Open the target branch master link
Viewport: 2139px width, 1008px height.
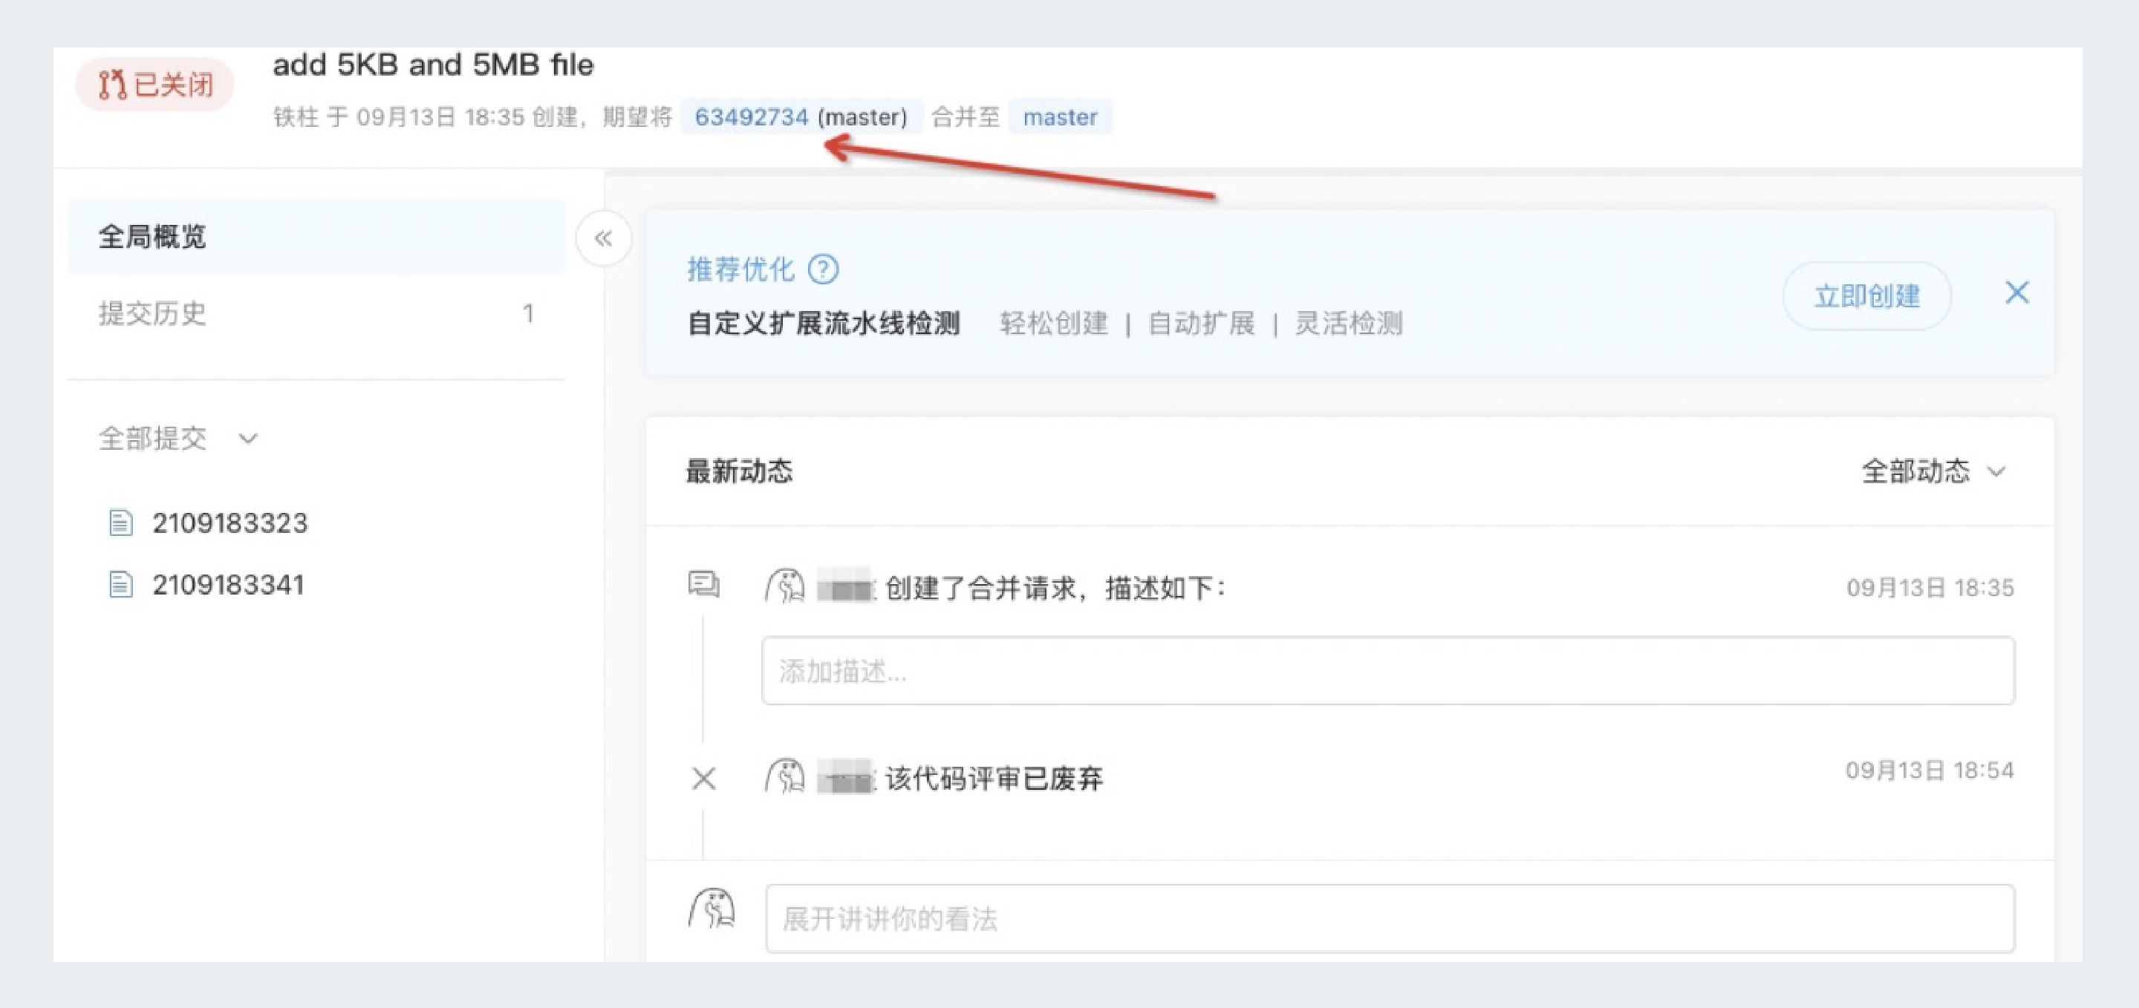[x=1060, y=117]
